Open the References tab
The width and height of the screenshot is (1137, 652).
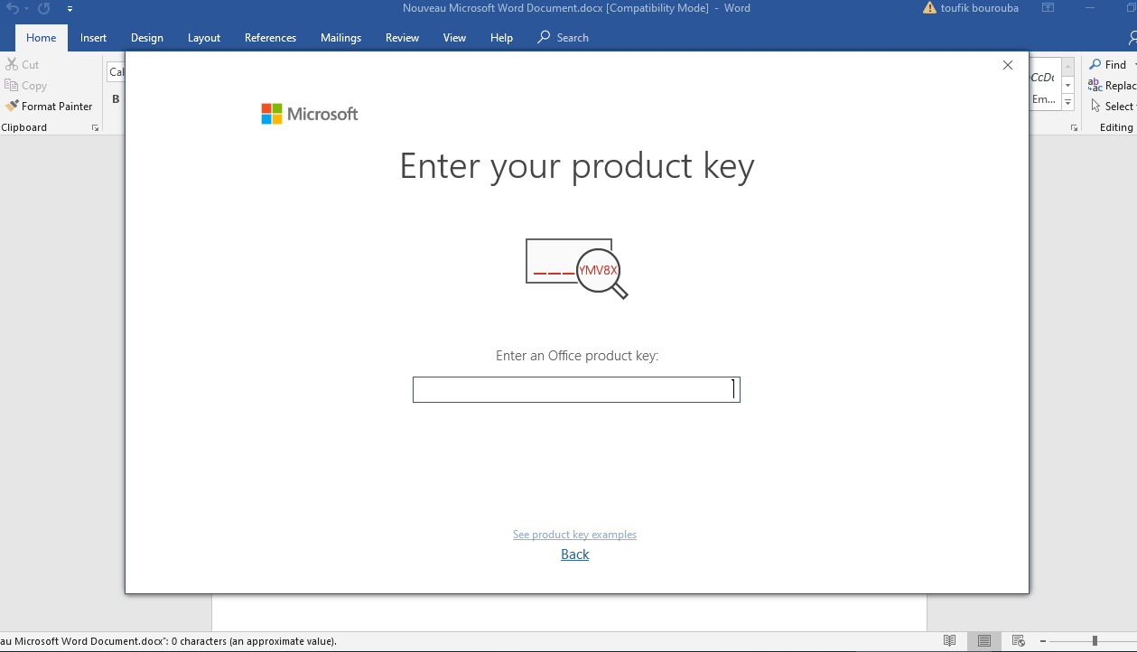[270, 38]
